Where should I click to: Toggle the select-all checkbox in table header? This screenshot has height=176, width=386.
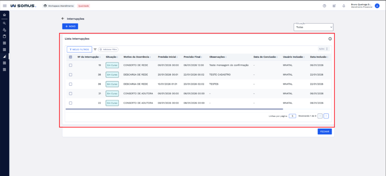click(71, 57)
